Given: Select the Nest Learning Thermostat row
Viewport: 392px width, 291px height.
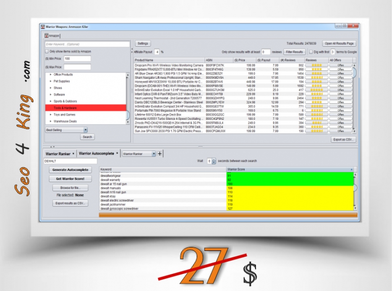Looking at the screenshot, I should (x=243, y=98).
